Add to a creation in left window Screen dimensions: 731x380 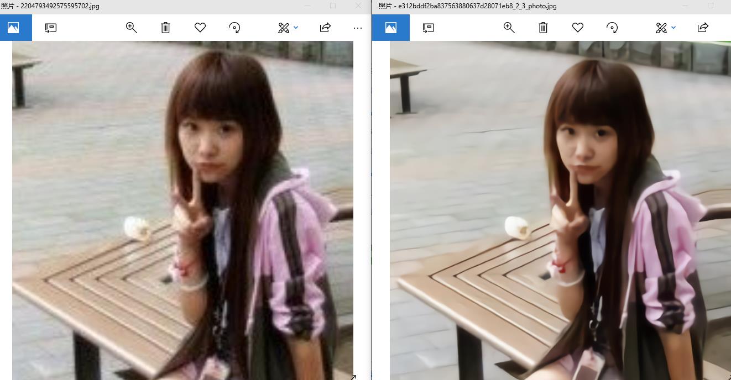click(51, 28)
